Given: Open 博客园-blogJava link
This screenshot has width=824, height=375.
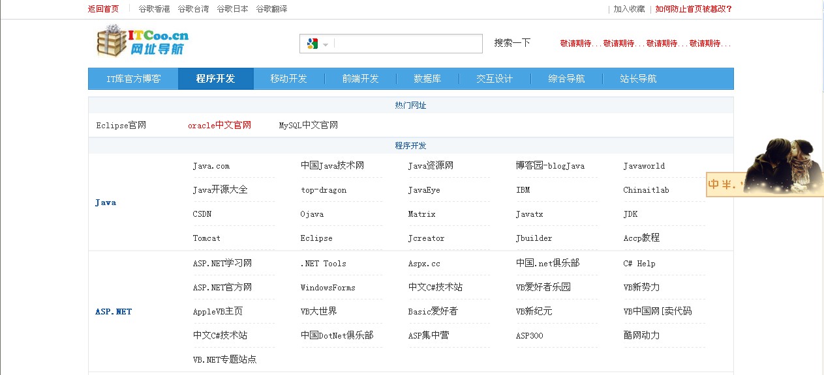Looking at the screenshot, I should (550, 165).
